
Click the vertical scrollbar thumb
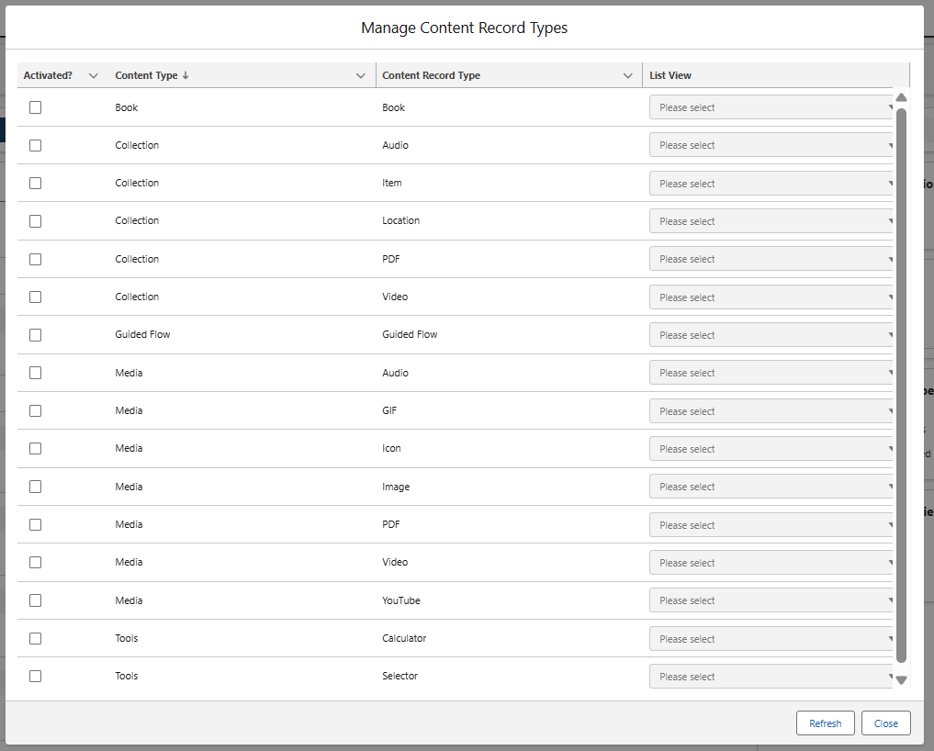[901, 386]
